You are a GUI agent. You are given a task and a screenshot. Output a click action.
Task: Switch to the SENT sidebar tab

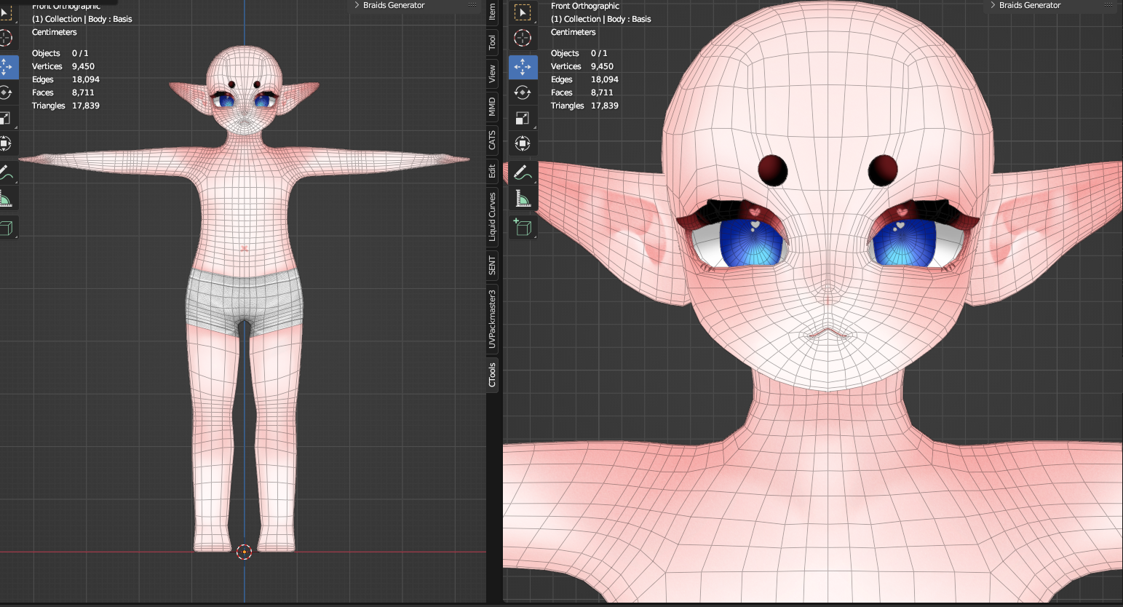tap(492, 266)
